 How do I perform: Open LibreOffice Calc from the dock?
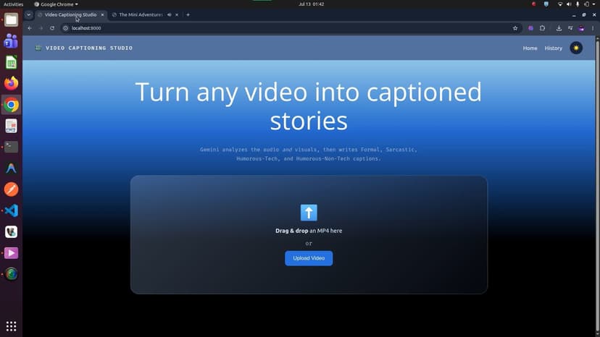(x=11, y=62)
